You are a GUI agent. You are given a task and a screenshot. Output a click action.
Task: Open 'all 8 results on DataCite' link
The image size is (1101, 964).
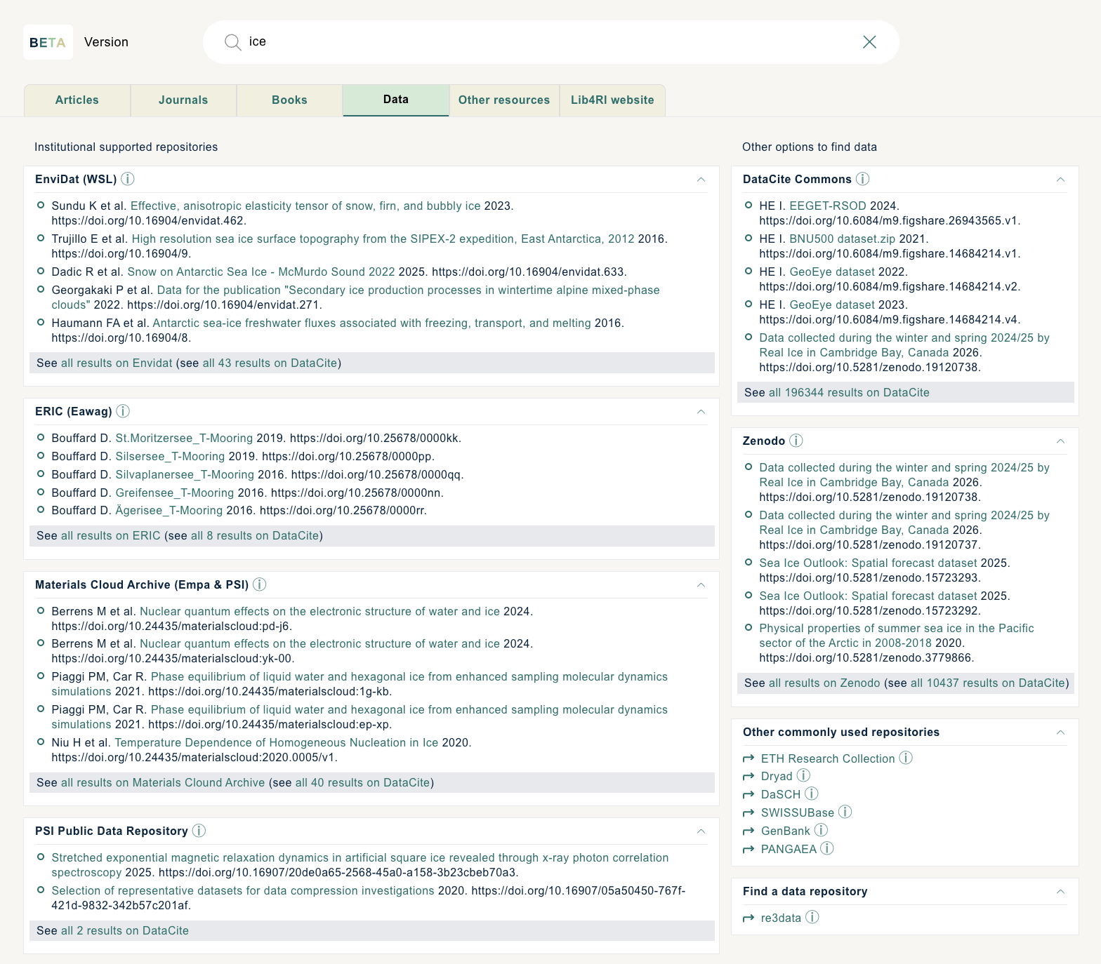point(255,535)
